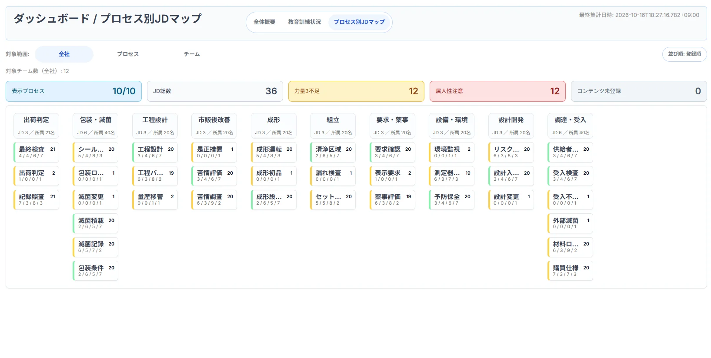711x358 pixels.
Task: Open the 清浄区域 JD card
Action: pos(333,152)
